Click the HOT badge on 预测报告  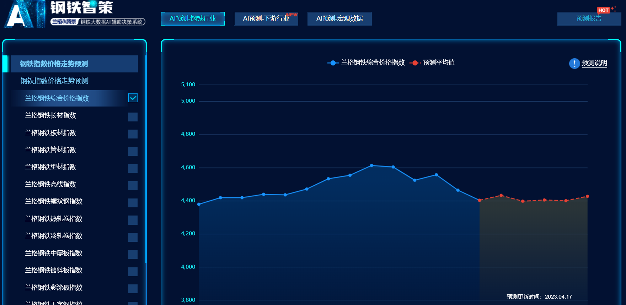[x=603, y=10]
